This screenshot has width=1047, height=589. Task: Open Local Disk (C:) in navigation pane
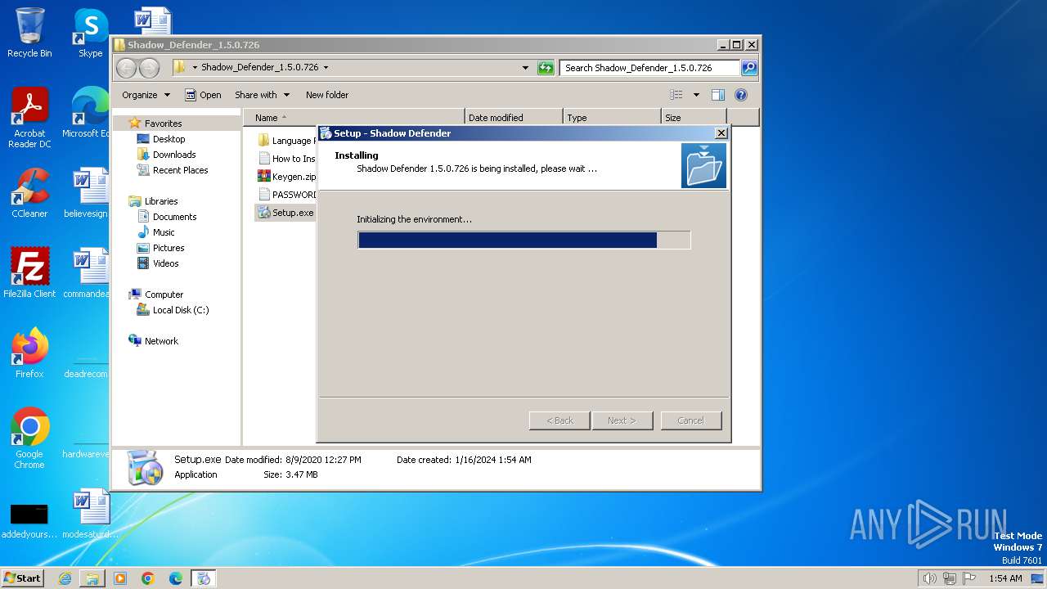point(180,310)
